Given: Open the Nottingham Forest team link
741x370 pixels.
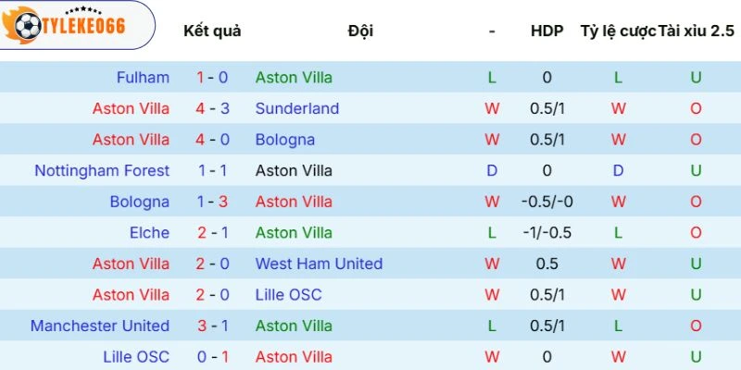Looking at the screenshot, I should tap(102, 170).
